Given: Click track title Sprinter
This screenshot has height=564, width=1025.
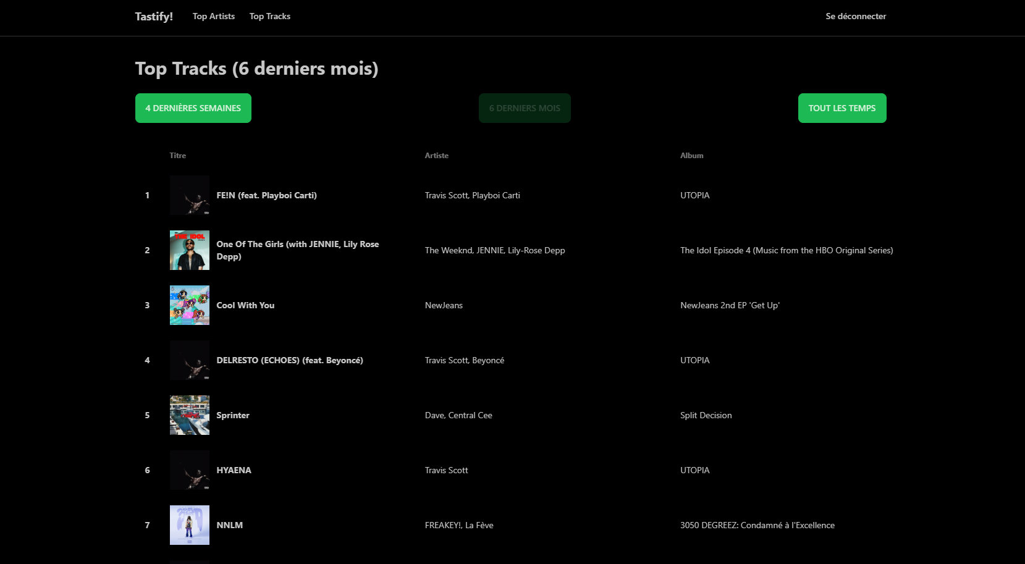Looking at the screenshot, I should (x=233, y=415).
